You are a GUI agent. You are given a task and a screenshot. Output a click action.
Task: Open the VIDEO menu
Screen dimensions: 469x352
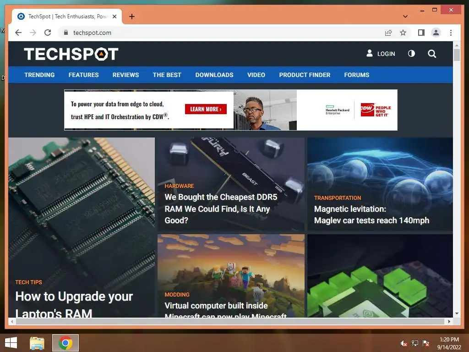256,75
